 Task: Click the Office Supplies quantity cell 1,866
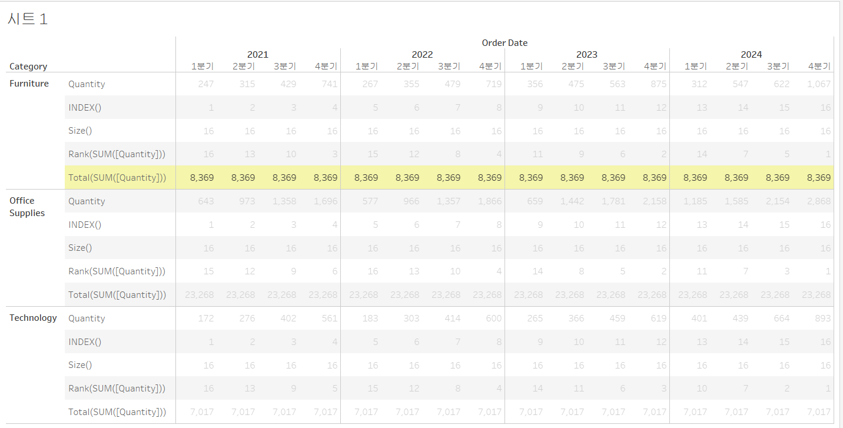[x=490, y=201]
